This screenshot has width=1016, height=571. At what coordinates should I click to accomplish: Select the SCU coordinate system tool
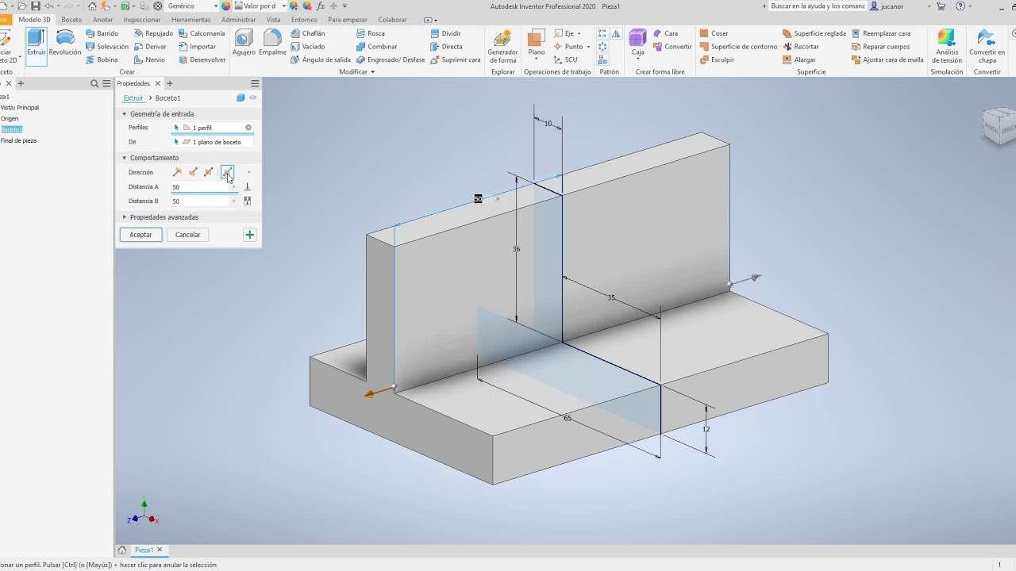566,59
